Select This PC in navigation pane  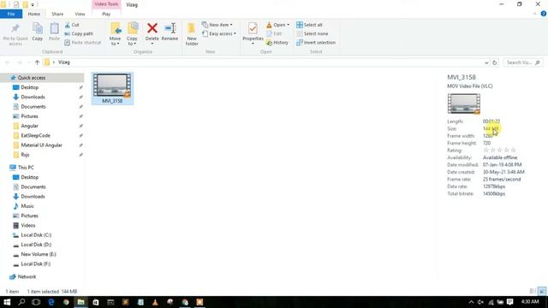(26, 168)
